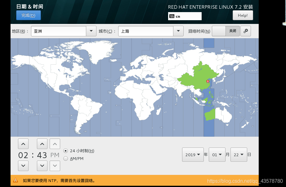Click the PM indicator text

pyautogui.click(x=55, y=155)
